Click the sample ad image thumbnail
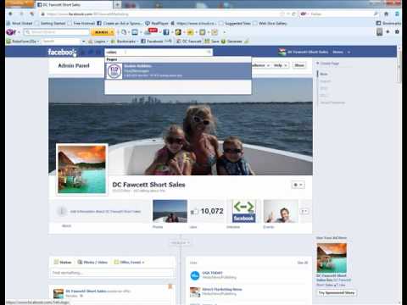Viewport: 407px width, 305px height. pyautogui.click(x=332, y=258)
